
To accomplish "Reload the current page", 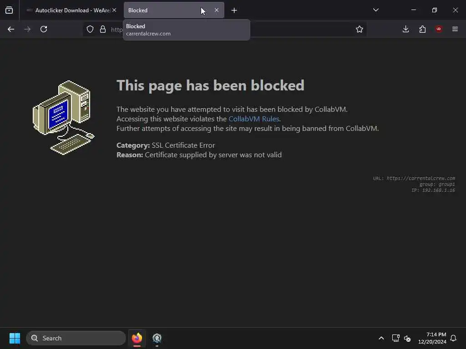I will pos(44,29).
